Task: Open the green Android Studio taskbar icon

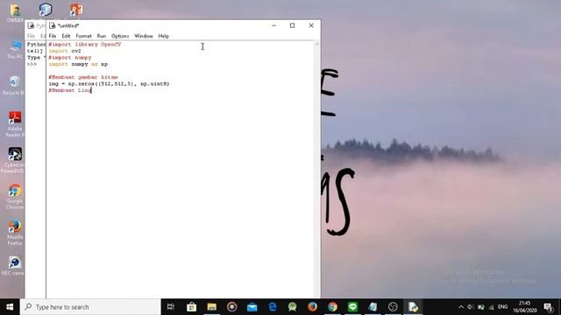Action: point(292,307)
